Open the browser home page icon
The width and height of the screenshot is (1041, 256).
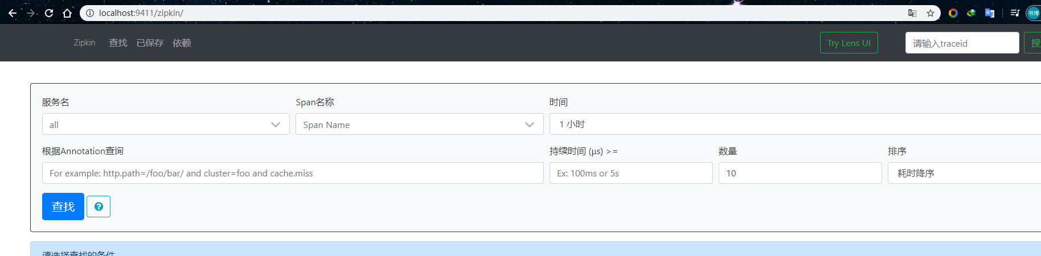(x=67, y=13)
